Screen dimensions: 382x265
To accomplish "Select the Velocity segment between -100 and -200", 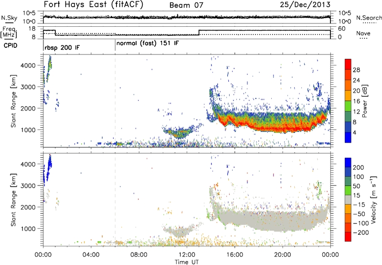I will pyautogui.click(x=348, y=228).
